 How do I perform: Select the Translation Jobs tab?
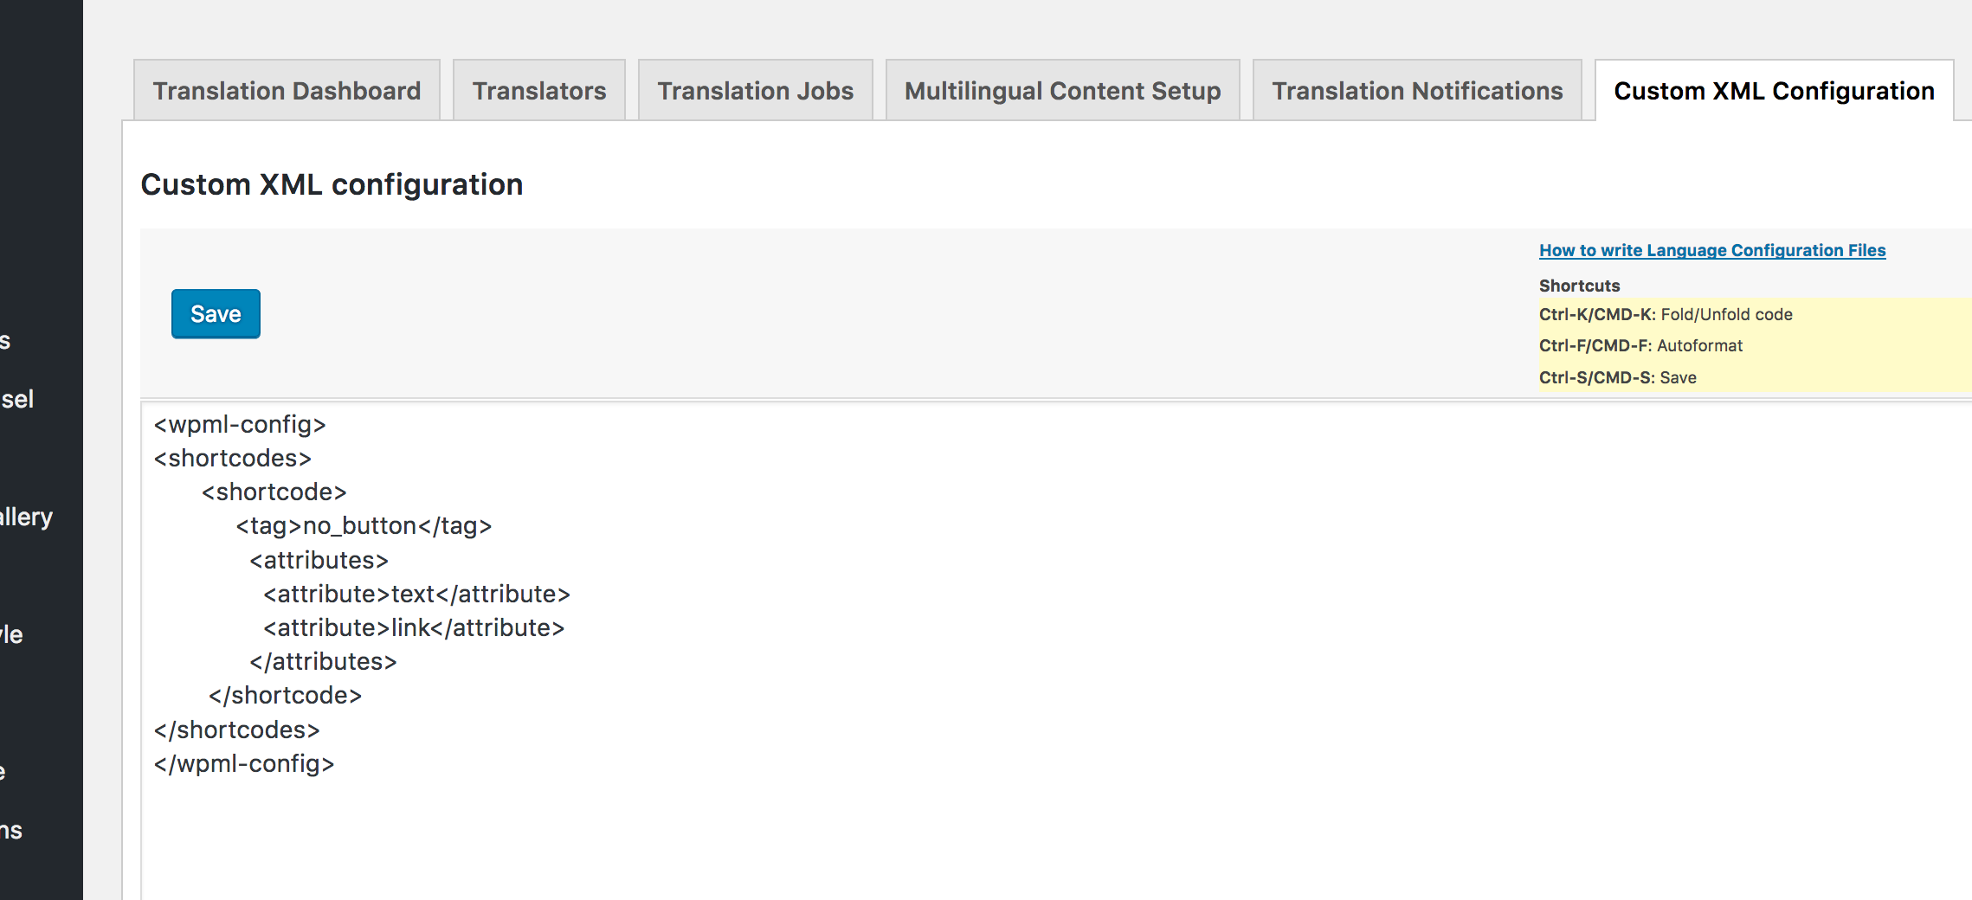pos(754,90)
